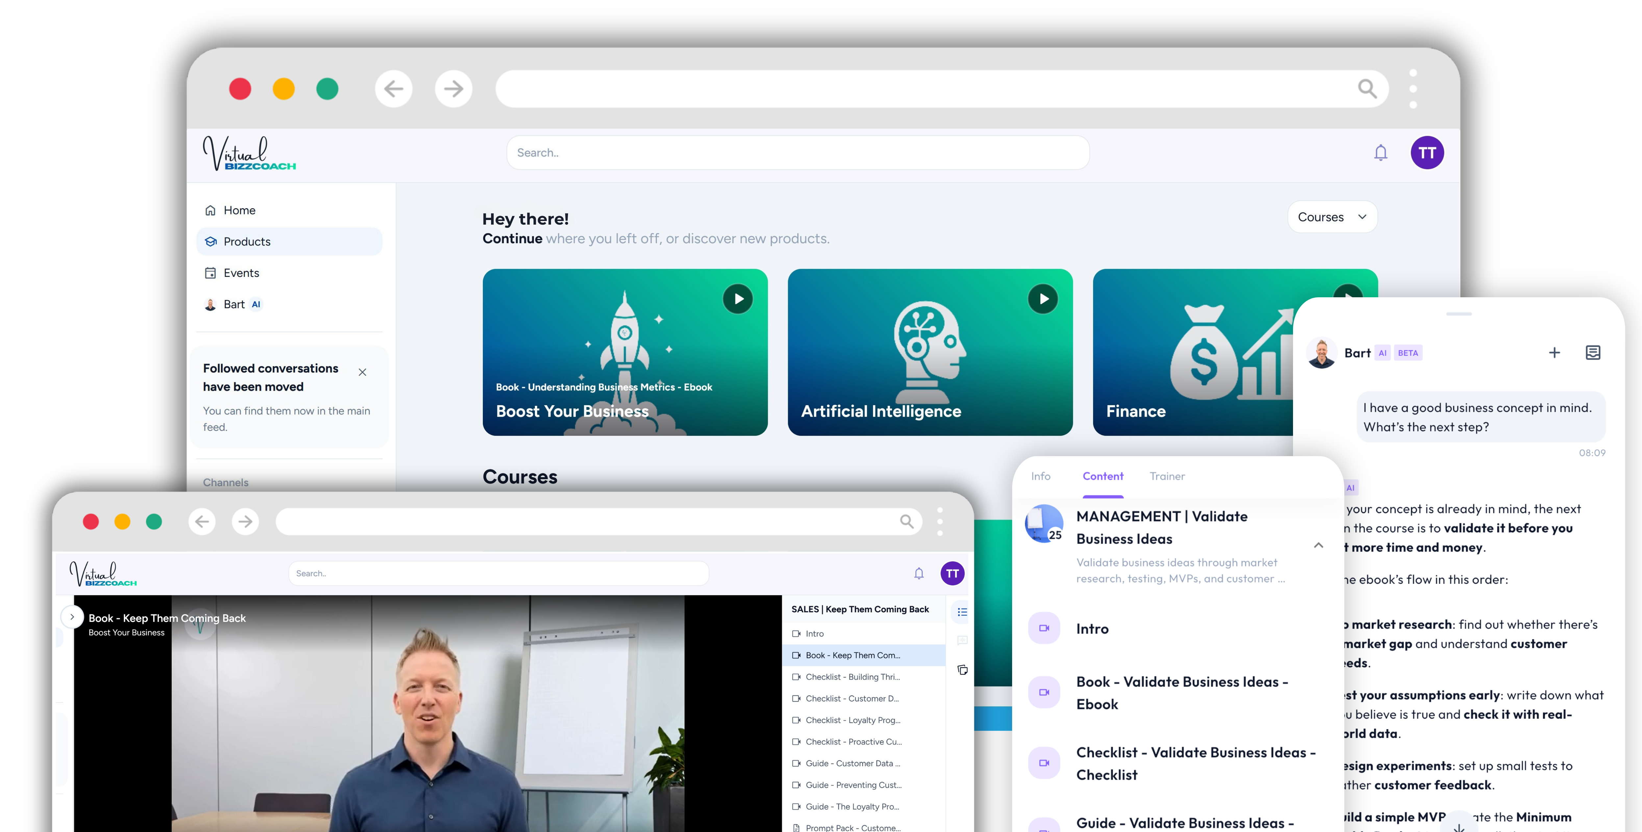This screenshot has height=832, width=1642.
Task: Click the back arrow in the lower browser window
Action: point(202,522)
